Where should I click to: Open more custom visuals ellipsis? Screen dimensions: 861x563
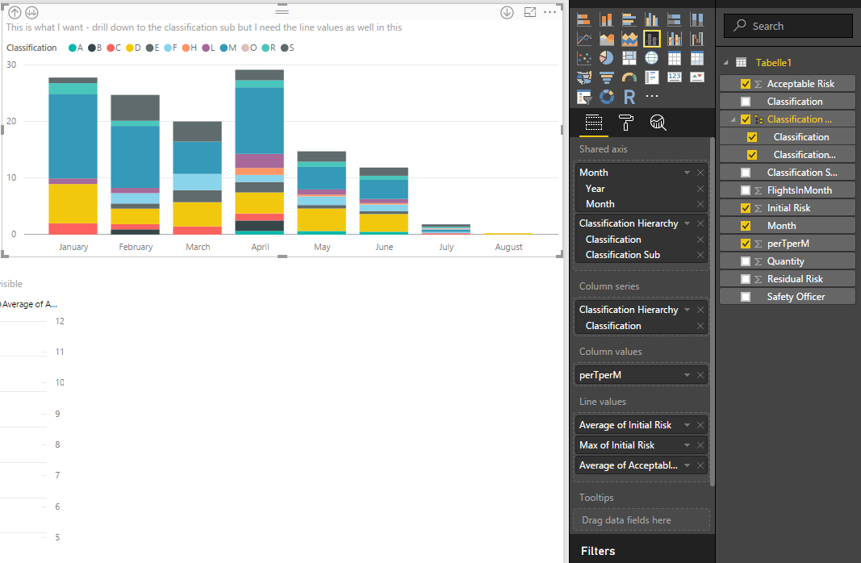pos(652,96)
